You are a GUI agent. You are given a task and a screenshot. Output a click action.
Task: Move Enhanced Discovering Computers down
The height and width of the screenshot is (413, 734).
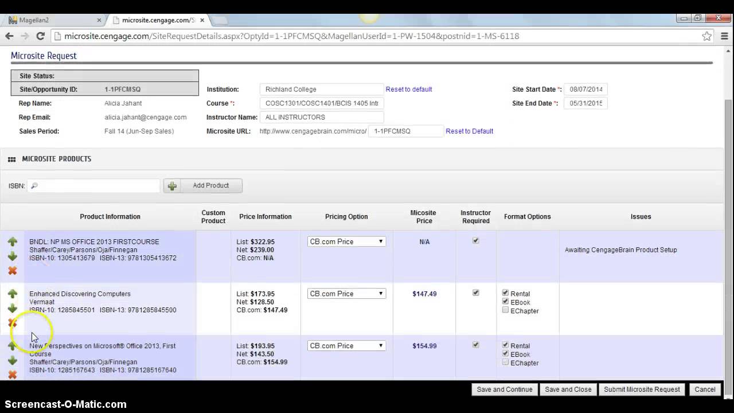13,309
